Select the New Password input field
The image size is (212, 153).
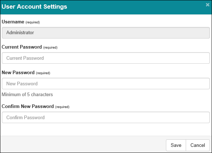tap(106, 84)
